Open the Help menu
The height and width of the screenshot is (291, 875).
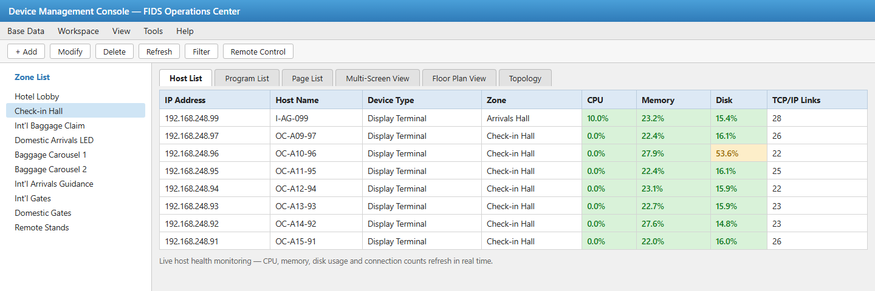click(185, 31)
